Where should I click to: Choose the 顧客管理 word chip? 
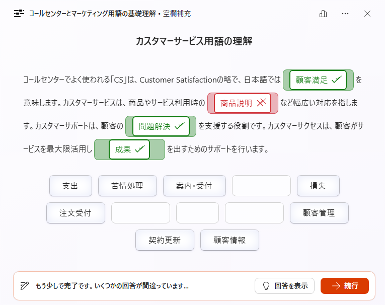pyautogui.click(x=319, y=213)
